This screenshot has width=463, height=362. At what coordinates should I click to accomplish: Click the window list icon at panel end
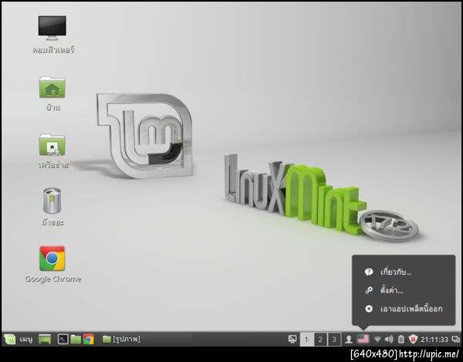(455, 340)
